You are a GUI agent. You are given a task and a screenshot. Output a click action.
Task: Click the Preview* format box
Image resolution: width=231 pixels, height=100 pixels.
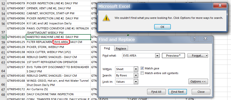(x=173, y=56)
